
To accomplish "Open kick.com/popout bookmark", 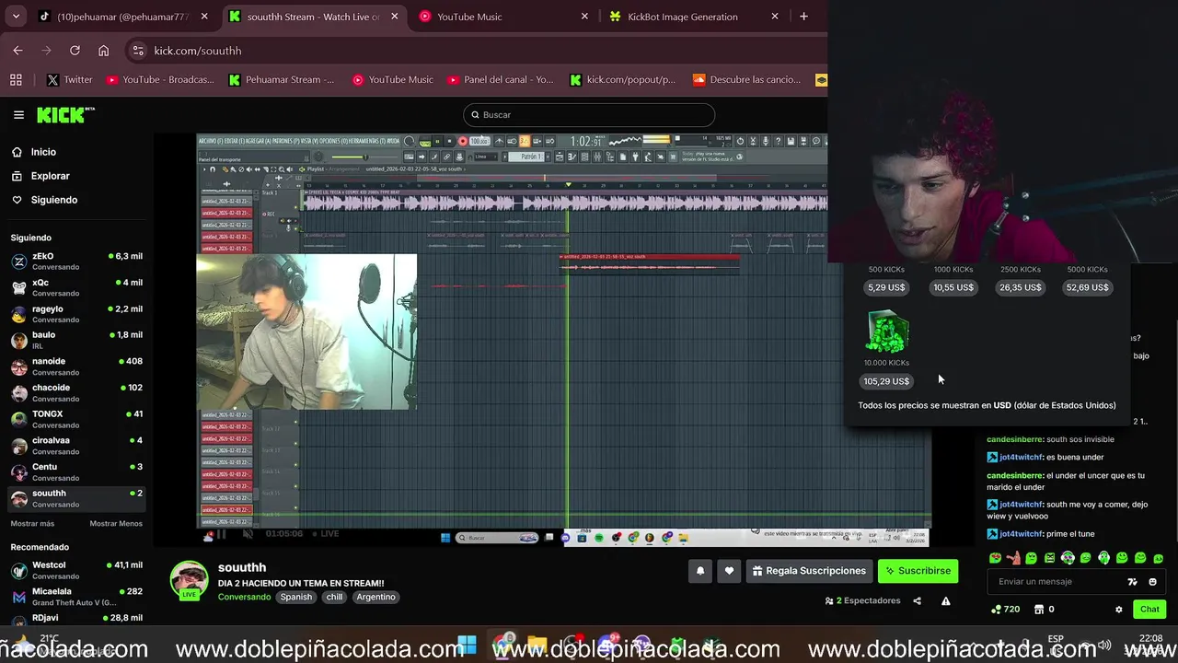I will coord(622,80).
